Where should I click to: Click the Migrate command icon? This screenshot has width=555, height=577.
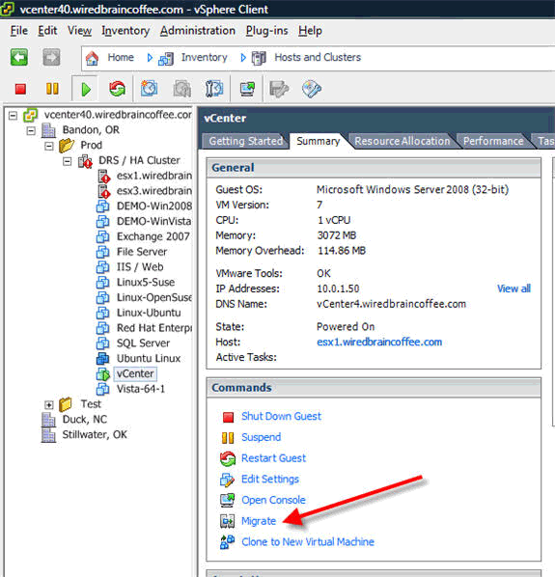[228, 521]
